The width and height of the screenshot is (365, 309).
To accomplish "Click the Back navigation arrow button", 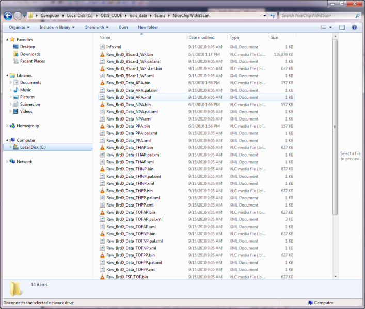I will tap(8, 15).
